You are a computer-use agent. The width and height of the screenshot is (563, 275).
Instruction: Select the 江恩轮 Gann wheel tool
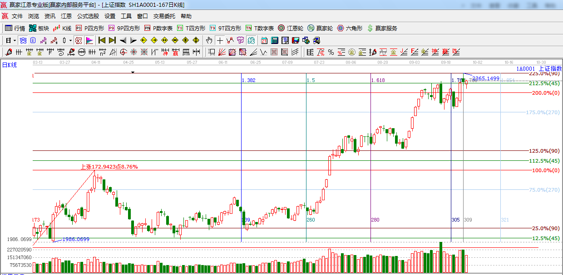click(291, 28)
